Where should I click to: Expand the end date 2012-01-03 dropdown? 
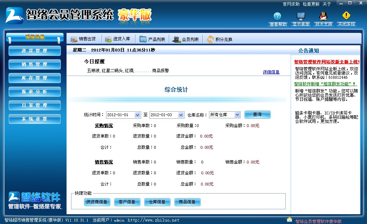tap(181, 115)
